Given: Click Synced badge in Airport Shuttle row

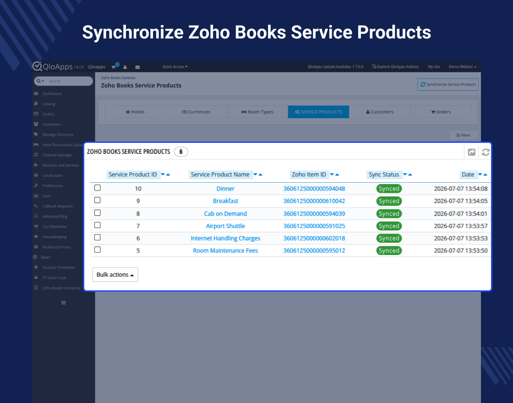Looking at the screenshot, I should pos(389,226).
